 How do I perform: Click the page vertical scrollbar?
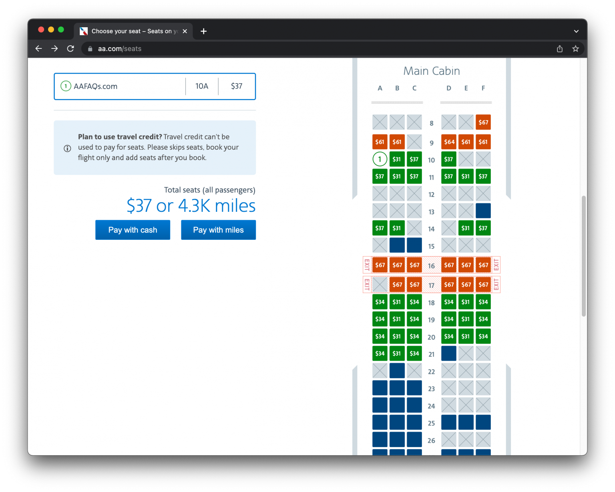pyautogui.click(x=583, y=256)
